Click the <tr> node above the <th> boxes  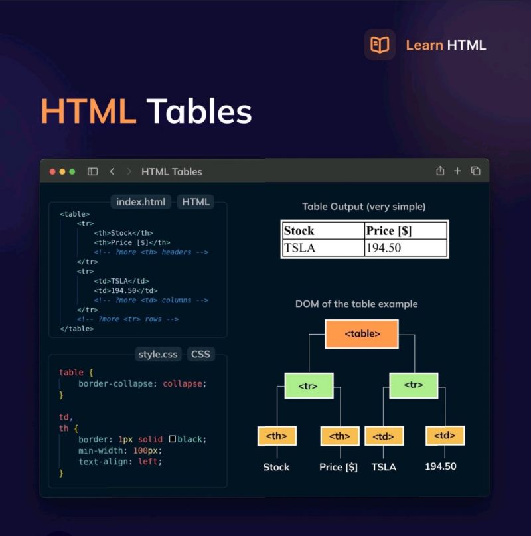point(309,386)
